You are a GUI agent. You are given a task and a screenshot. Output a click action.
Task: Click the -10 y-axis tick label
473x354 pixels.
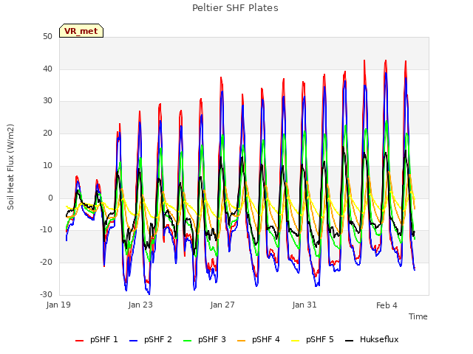pyautogui.click(x=46, y=229)
